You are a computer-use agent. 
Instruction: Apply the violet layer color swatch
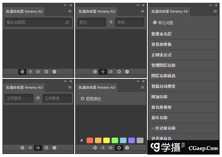pos(131,140)
